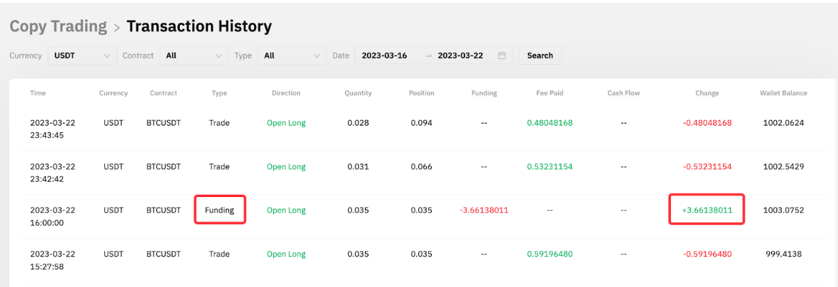Click the Wallet Balance column header

[x=783, y=93]
